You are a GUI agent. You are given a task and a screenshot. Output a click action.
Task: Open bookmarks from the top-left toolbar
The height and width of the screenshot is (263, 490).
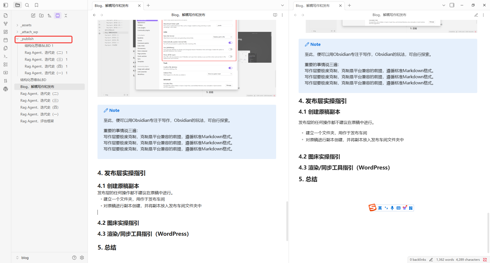pos(36,5)
